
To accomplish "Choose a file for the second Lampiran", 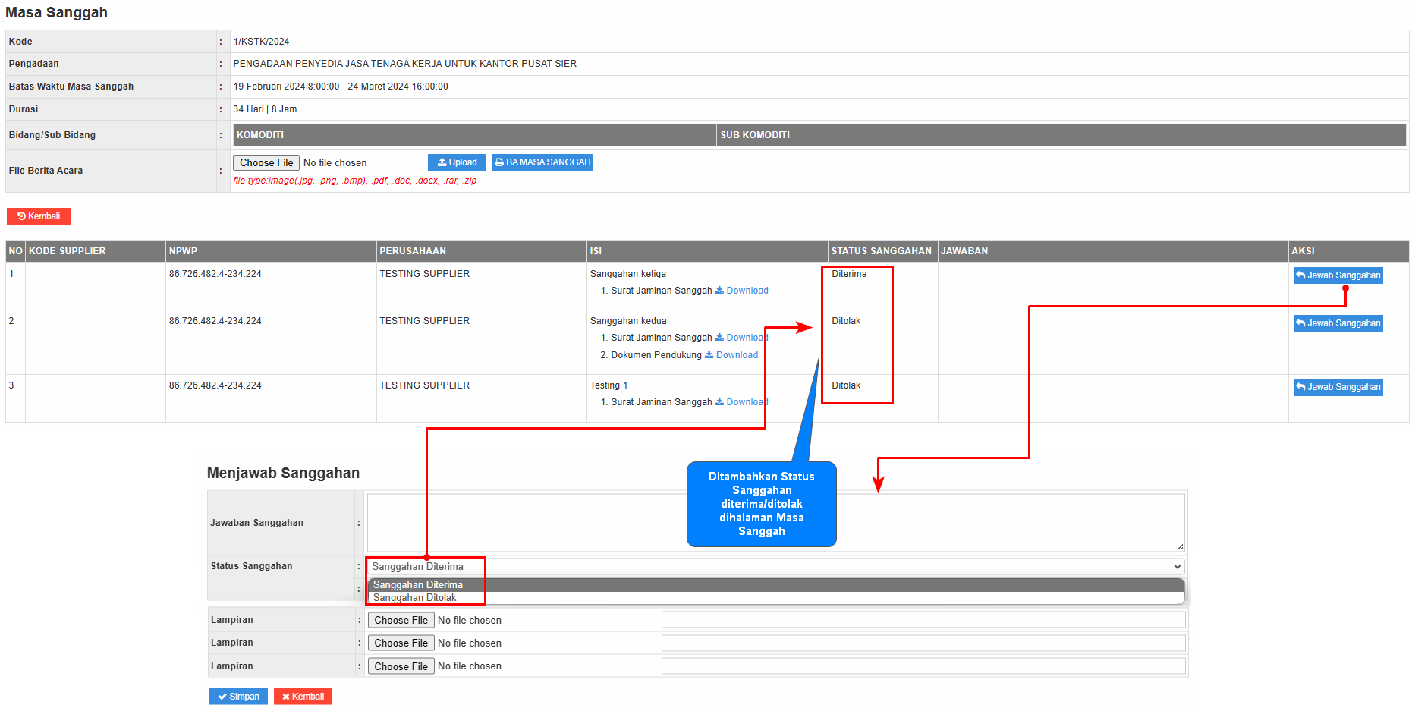I will [x=401, y=643].
